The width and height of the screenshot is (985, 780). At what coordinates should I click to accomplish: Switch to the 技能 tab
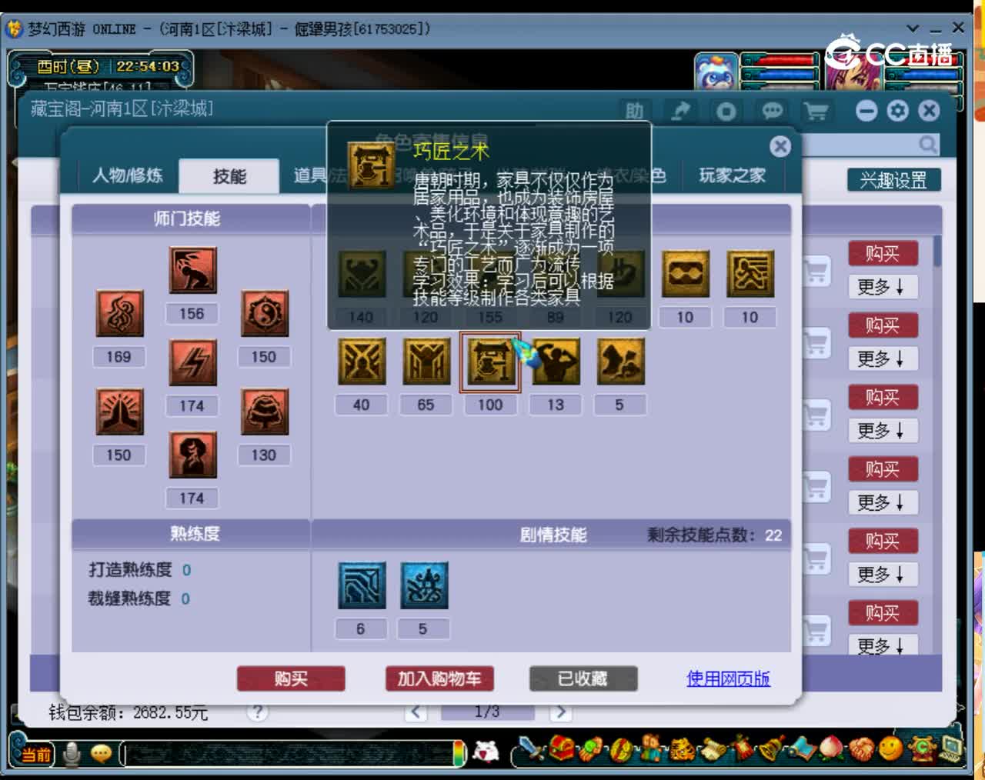point(229,176)
